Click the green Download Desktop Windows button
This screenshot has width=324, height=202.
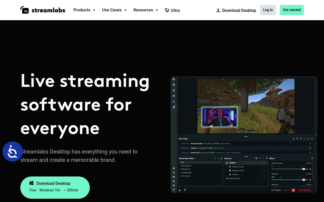tap(55, 187)
